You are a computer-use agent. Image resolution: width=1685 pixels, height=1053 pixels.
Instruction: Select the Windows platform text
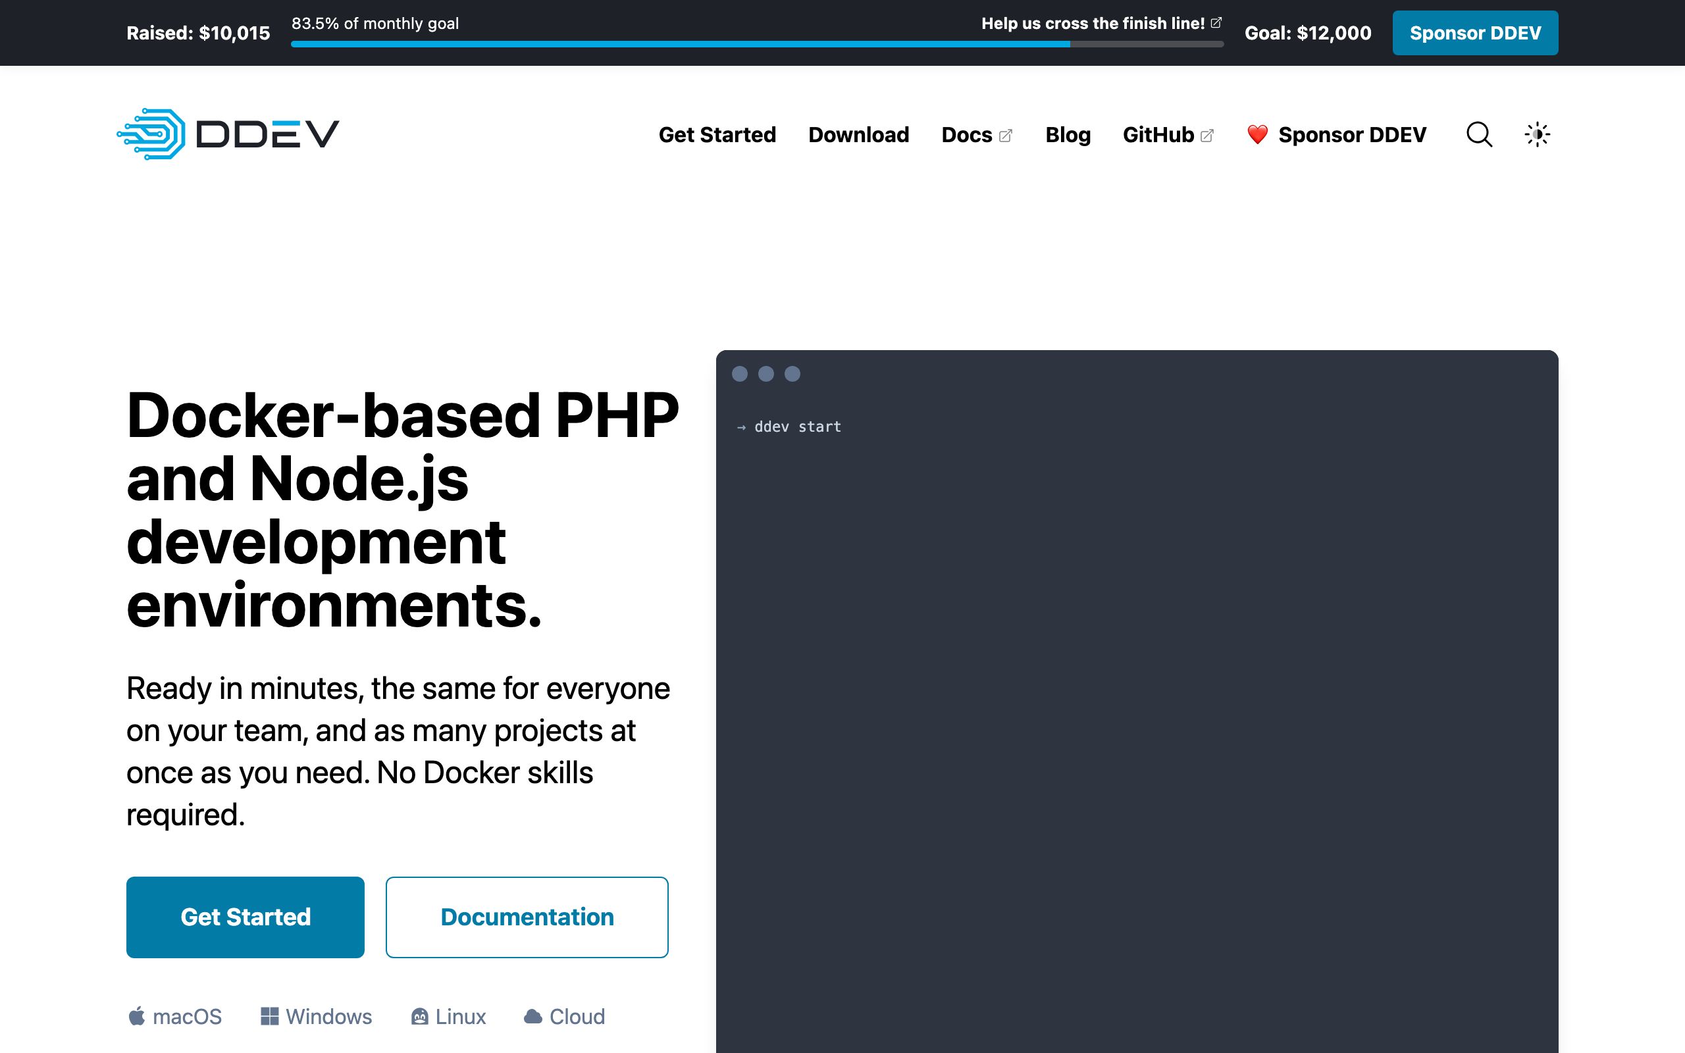[328, 1016]
